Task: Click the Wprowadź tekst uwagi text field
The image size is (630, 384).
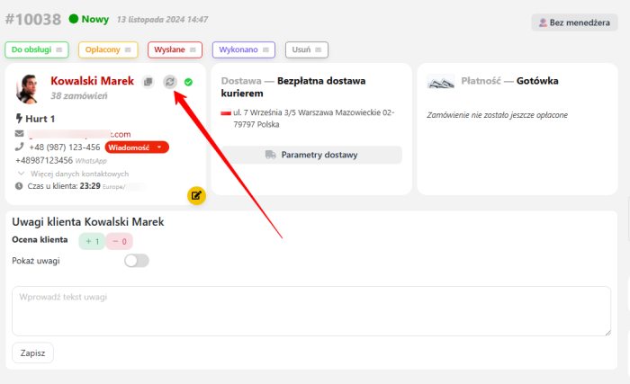Action: point(310,310)
